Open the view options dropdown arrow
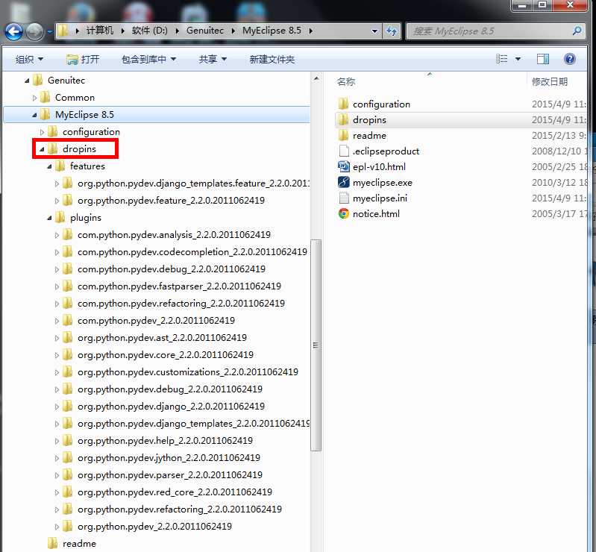Viewport: 596px width, 552px height. click(x=518, y=59)
